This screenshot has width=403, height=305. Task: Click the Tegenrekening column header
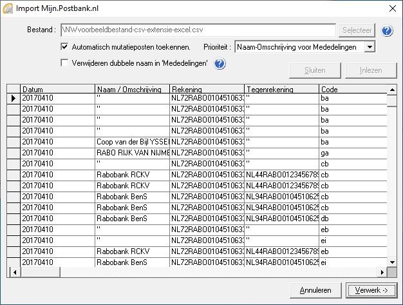coord(281,89)
